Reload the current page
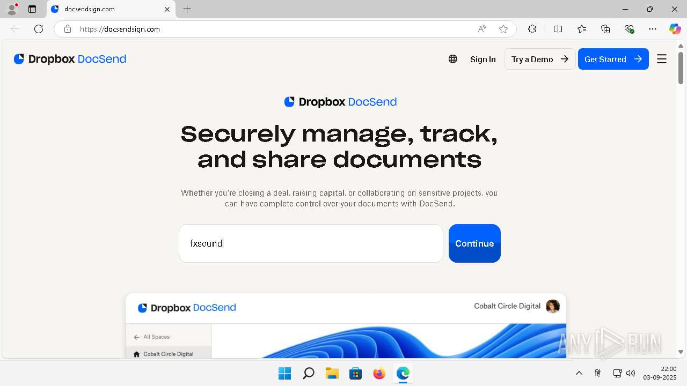This screenshot has width=687, height=386. pos(39,29)
